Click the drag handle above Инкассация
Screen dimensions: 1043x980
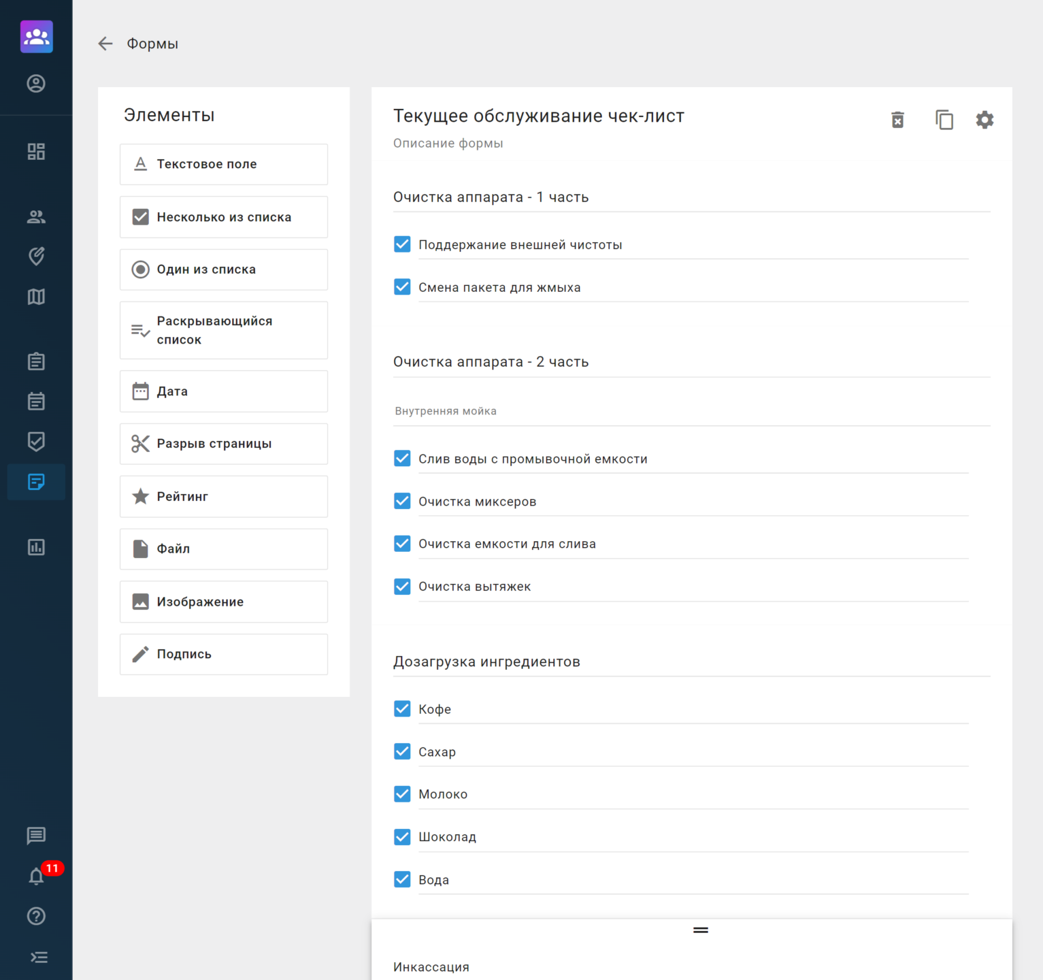coord(701,930)
